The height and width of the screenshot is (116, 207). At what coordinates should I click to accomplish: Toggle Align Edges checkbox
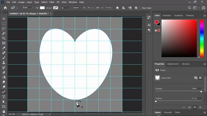point(140,8)
